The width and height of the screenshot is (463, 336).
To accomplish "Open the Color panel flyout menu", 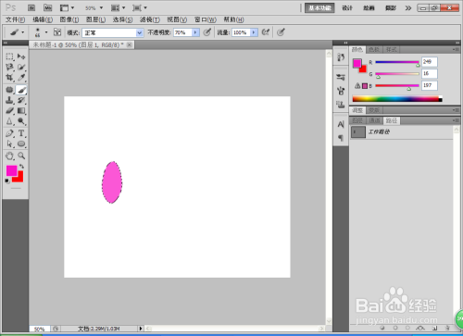I will coord(456,49).
